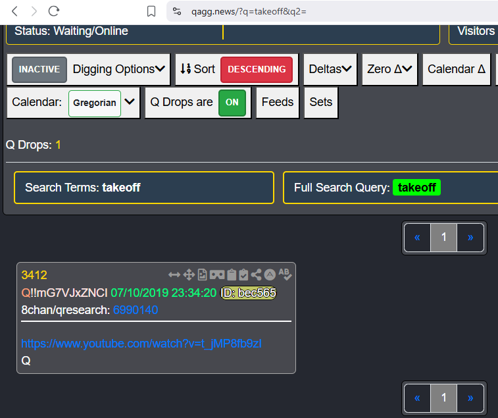Click the bottom next page » button
Viewport: 498px width, 418px height.
[470, 398]
